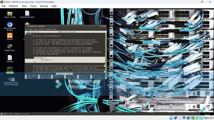
Task: Click the grey blank status bar icon
Action: pos(180,118)
